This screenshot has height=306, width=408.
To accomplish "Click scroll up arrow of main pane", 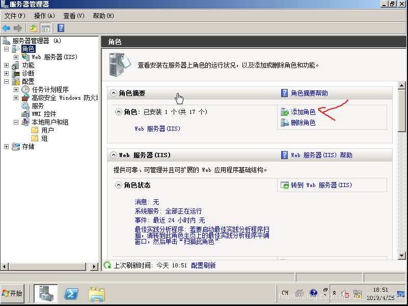I will 401,85.
